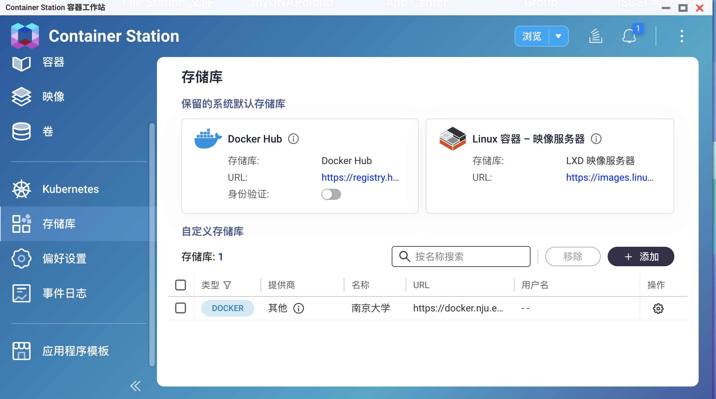Screen dimensions: 716x399
Task: Check the 南京大学 row checkbox
Action: (x=181, y=308)
